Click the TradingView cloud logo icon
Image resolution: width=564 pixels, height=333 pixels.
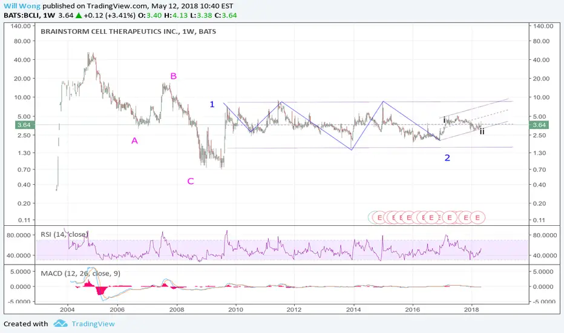(61, 324)
